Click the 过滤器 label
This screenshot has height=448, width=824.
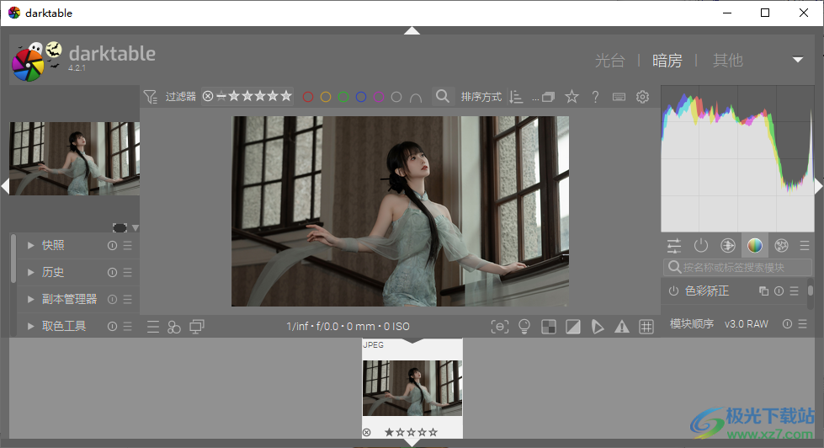tap(181, 97)
